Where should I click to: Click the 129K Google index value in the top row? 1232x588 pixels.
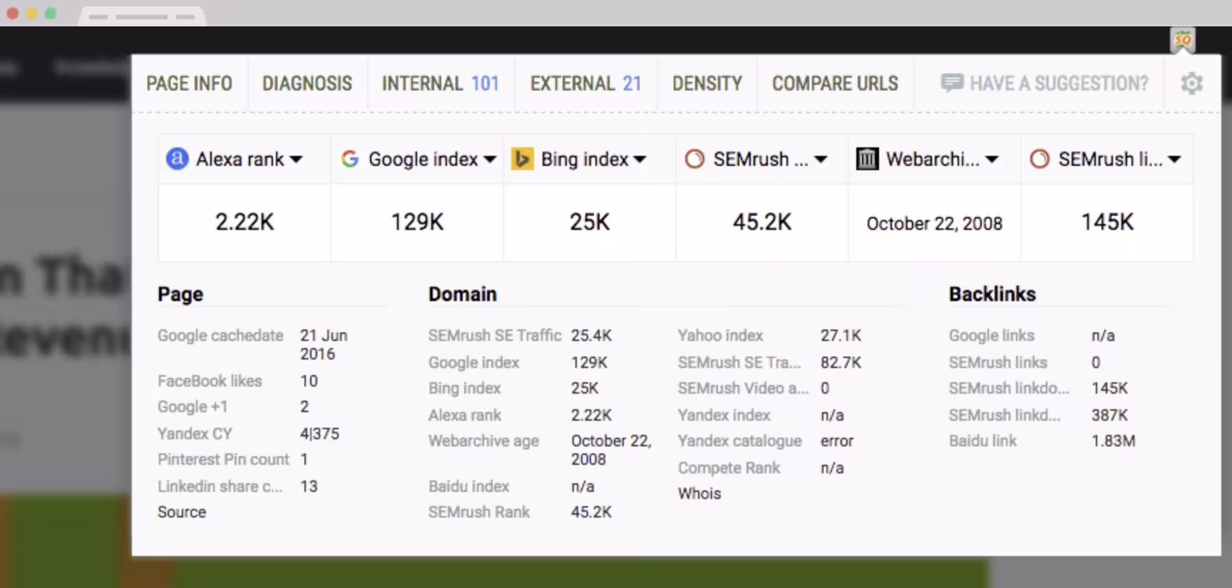coord(417,222)
